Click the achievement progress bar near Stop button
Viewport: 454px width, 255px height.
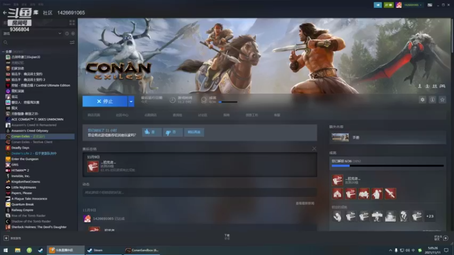click(228, 102)
